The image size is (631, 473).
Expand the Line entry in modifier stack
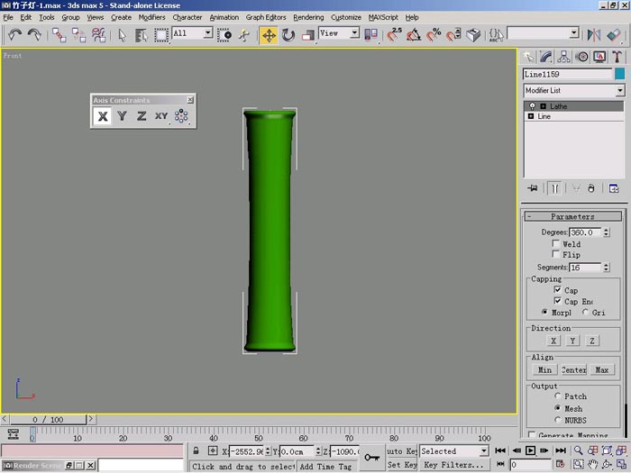point(531,116)
